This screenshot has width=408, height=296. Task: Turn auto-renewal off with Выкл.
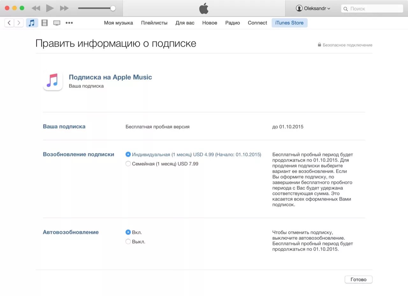click(x=128, y=241)
